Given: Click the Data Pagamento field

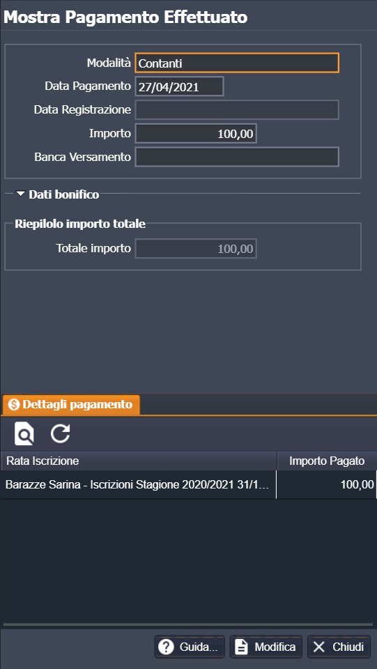Looking at the screenshot, I should [179, 86].
